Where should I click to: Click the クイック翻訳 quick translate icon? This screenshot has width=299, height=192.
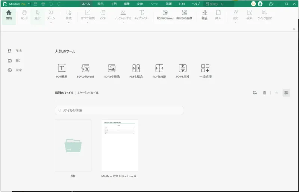pyautogui.click(x=265, y=15)
